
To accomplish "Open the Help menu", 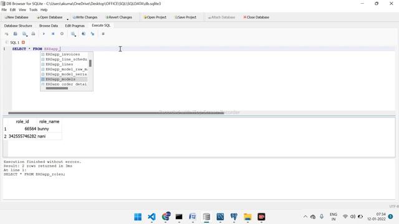I will point(44,10).
